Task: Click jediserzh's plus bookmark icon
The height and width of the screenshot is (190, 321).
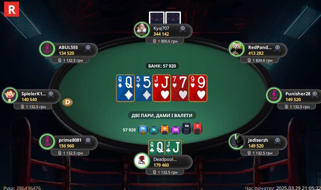Action: click(x=277, y=140)
